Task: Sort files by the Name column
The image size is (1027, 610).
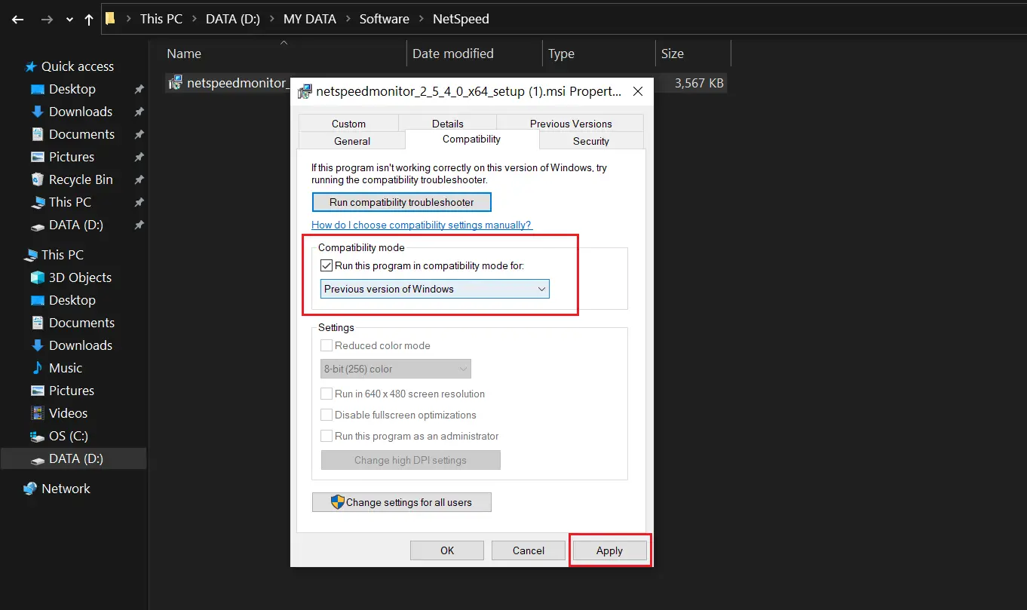Action: click(x=184, y=54)
